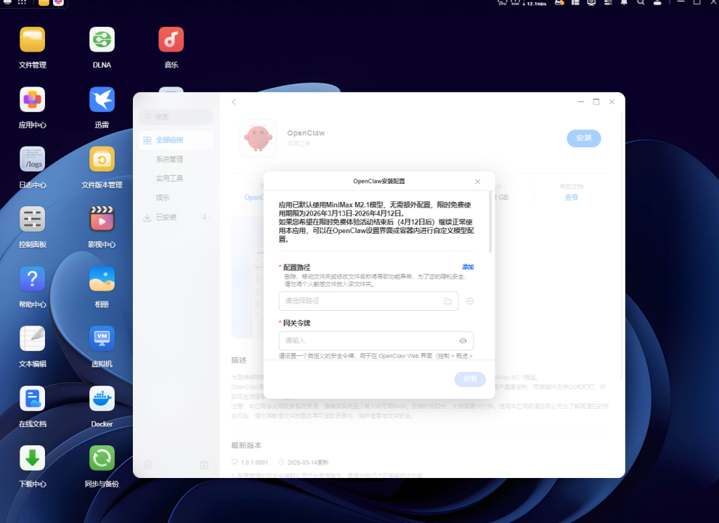
Task: Close the OpenClaw安装配置 dialog
Action: tap(478, 182)
